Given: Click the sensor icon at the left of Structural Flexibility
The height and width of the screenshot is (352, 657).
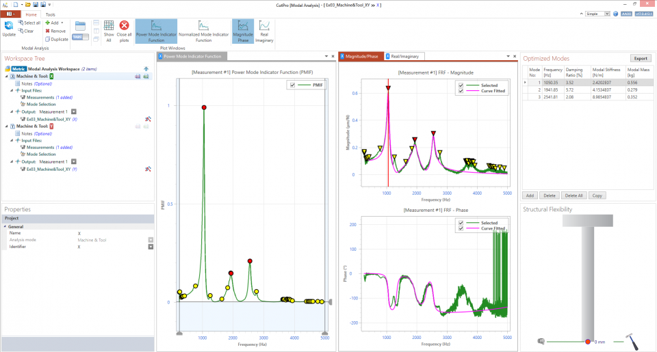Looking at the screenshot, I should pyautogui.click(x=541, y=342).
